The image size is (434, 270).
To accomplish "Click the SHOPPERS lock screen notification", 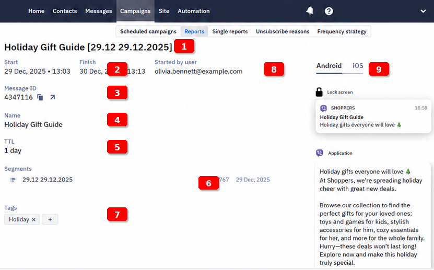I will (373, 116).
